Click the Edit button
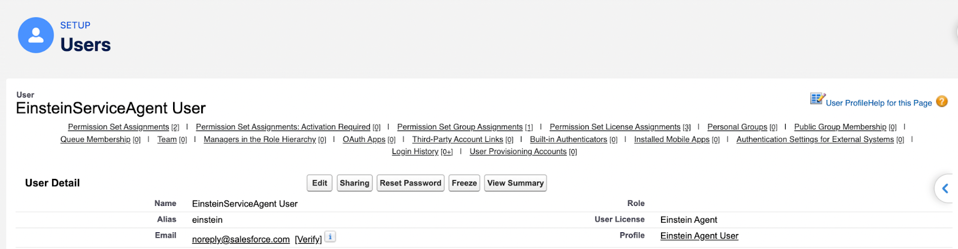Viewport: 958px width, 249px height. coord(320,183)
